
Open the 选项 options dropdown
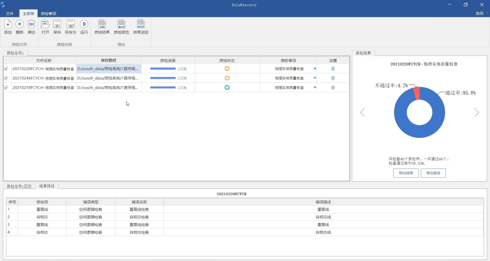(481, 14)
